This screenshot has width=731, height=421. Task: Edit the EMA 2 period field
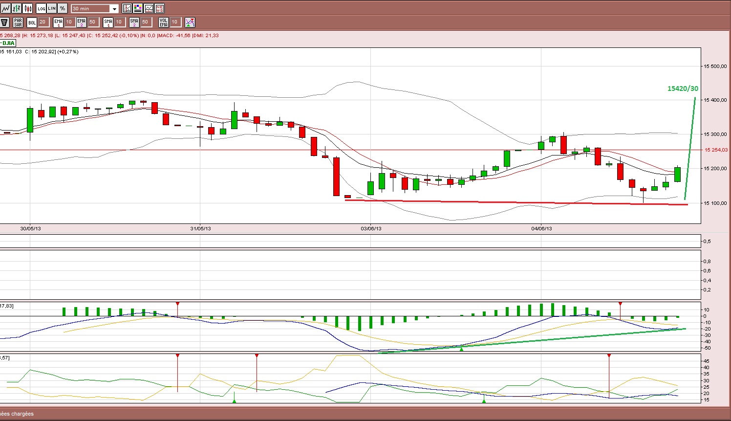pyautogui.click(x=93, y=22)
